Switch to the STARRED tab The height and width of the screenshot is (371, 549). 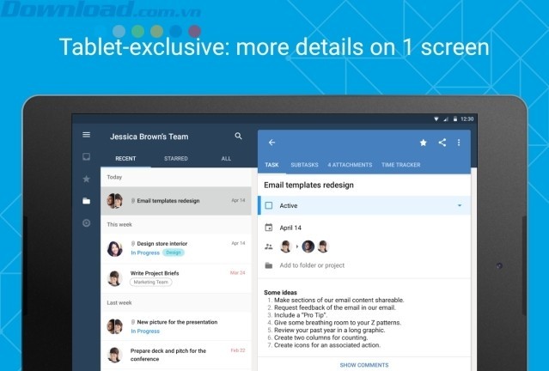coord(175,159)
